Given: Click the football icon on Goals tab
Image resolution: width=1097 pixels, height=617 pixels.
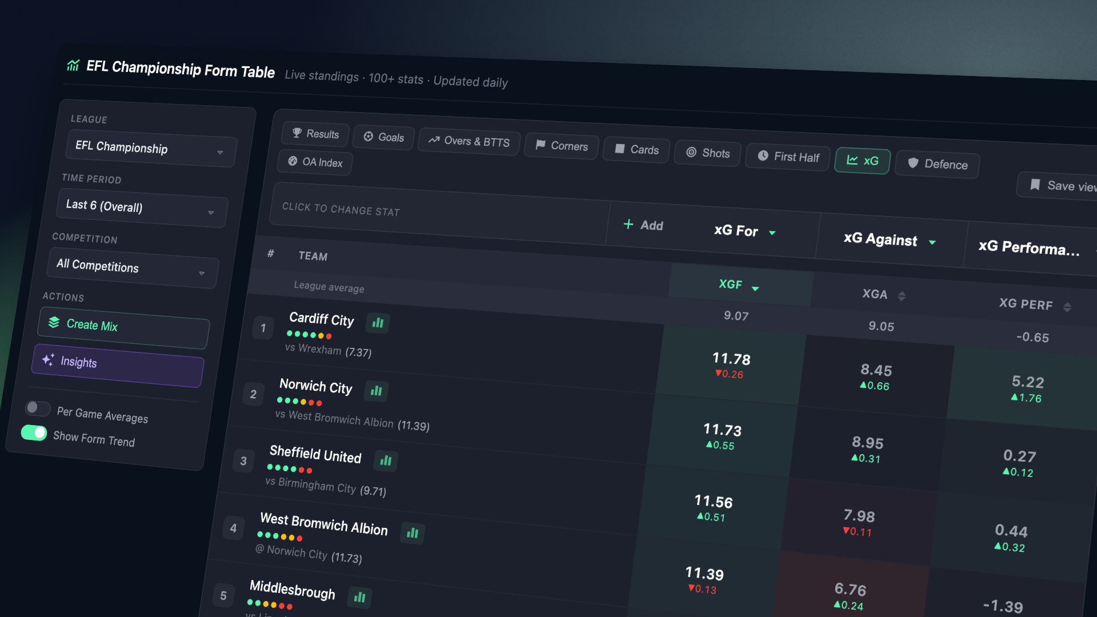Looking at the screenshot, I should tap(369, 136).
